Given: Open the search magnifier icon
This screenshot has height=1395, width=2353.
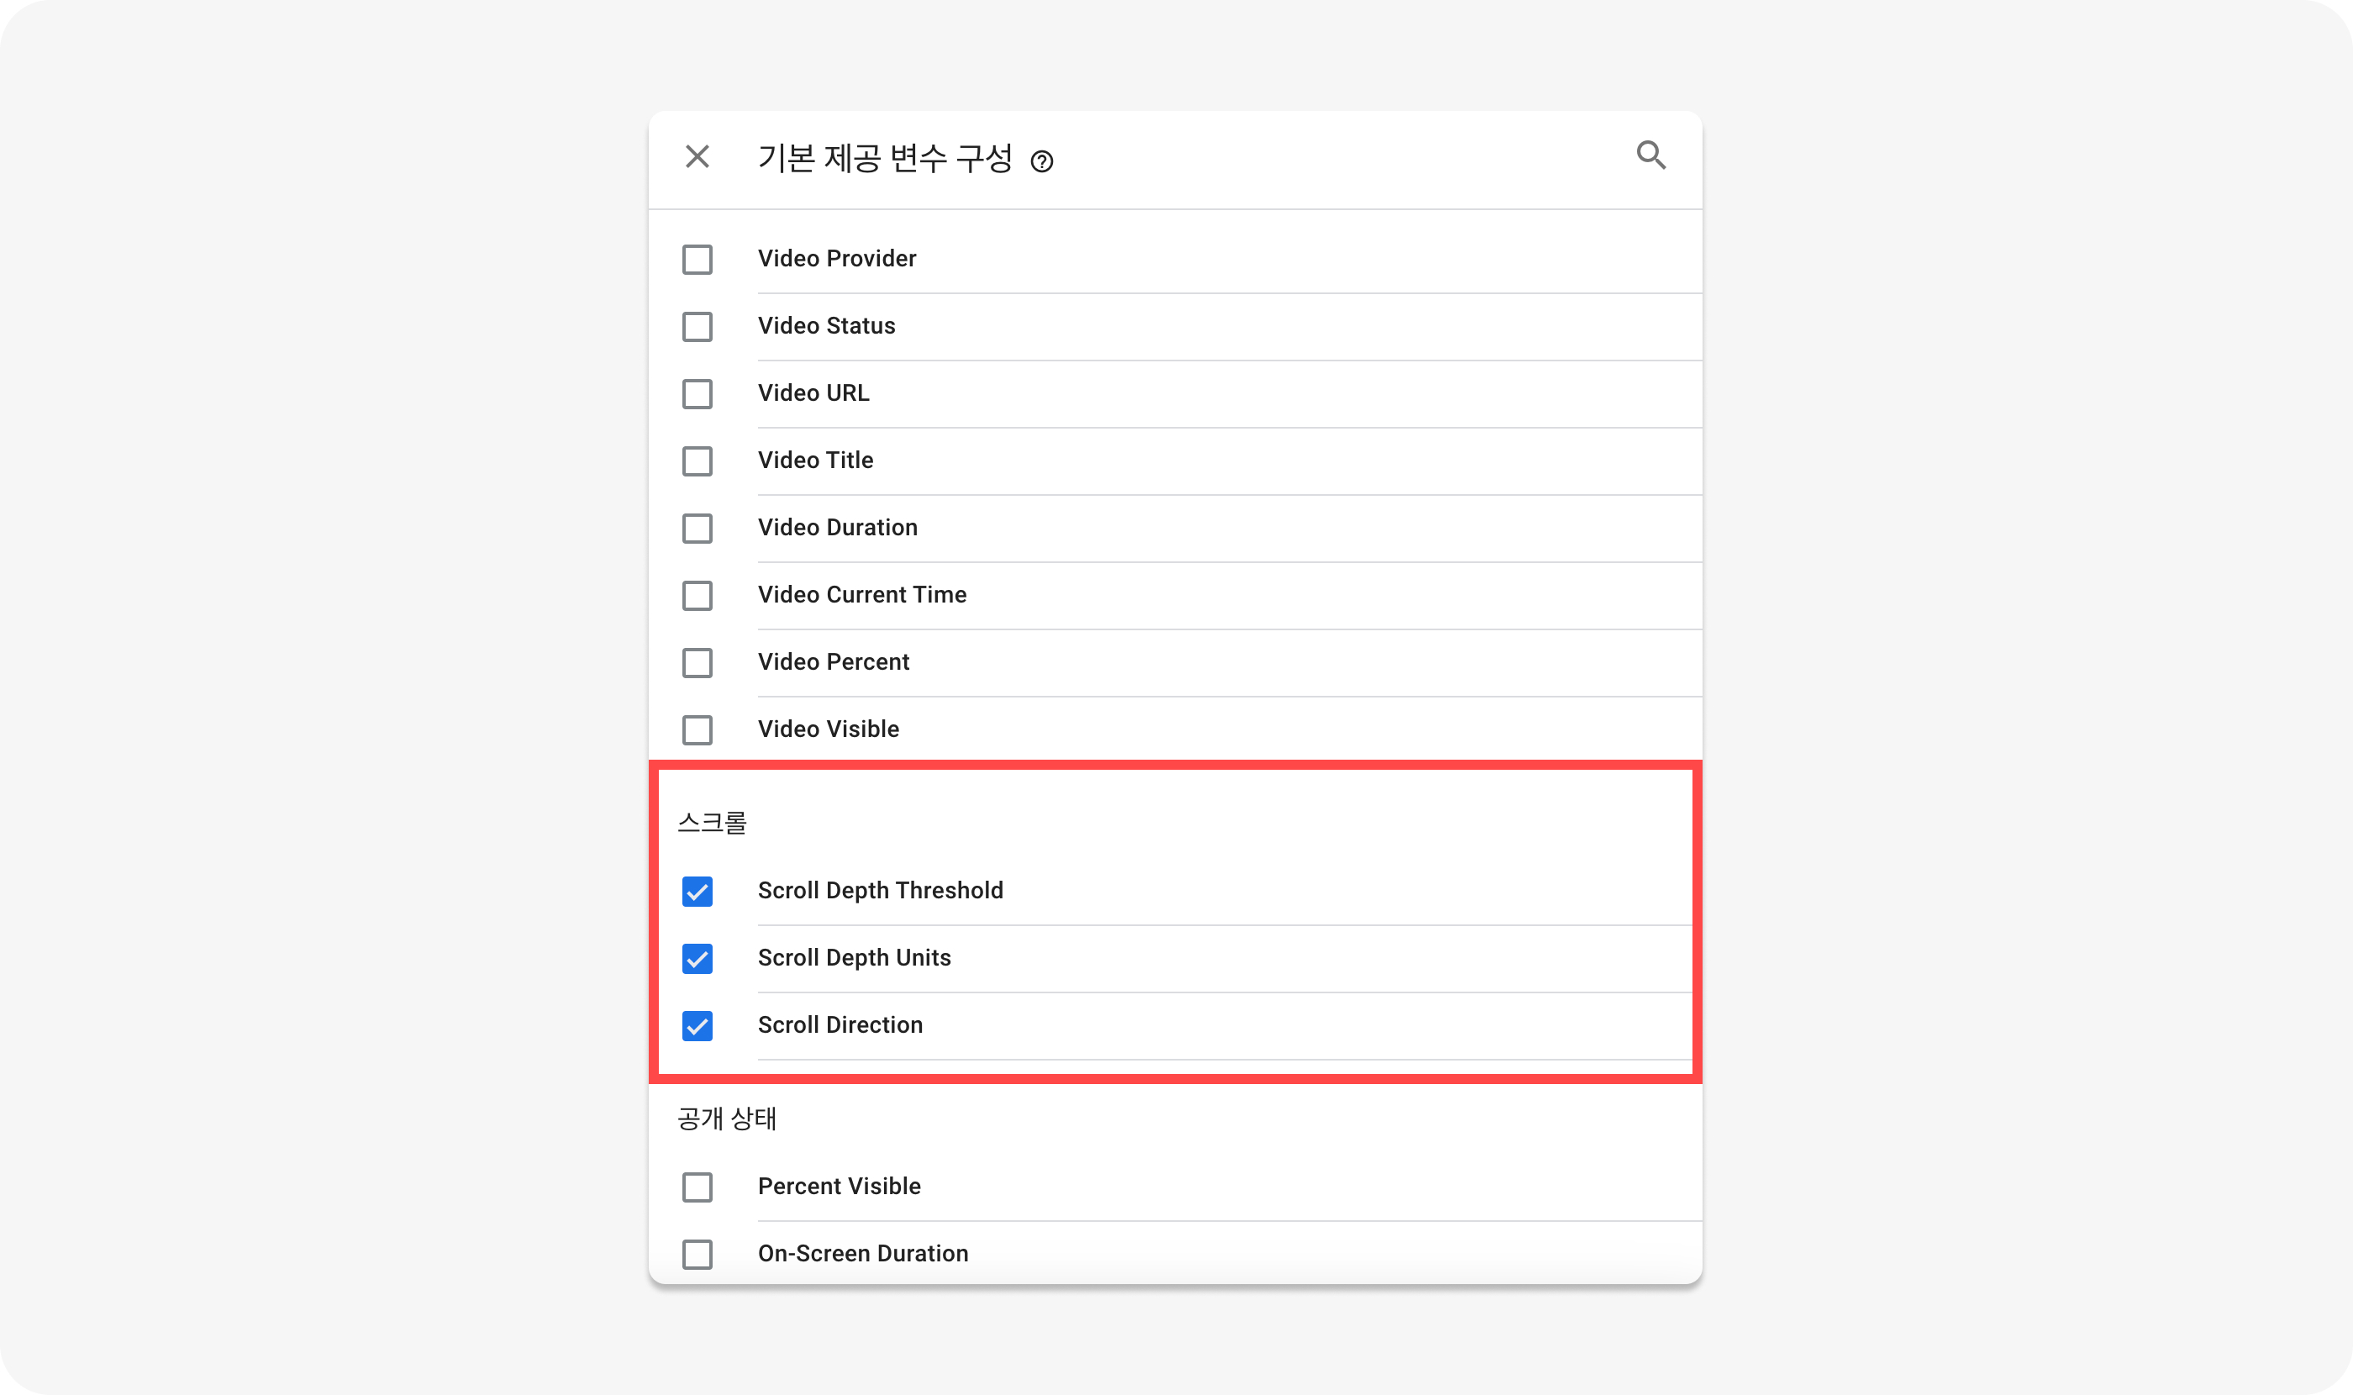Looking at the screenshot, I should 1650,155.
